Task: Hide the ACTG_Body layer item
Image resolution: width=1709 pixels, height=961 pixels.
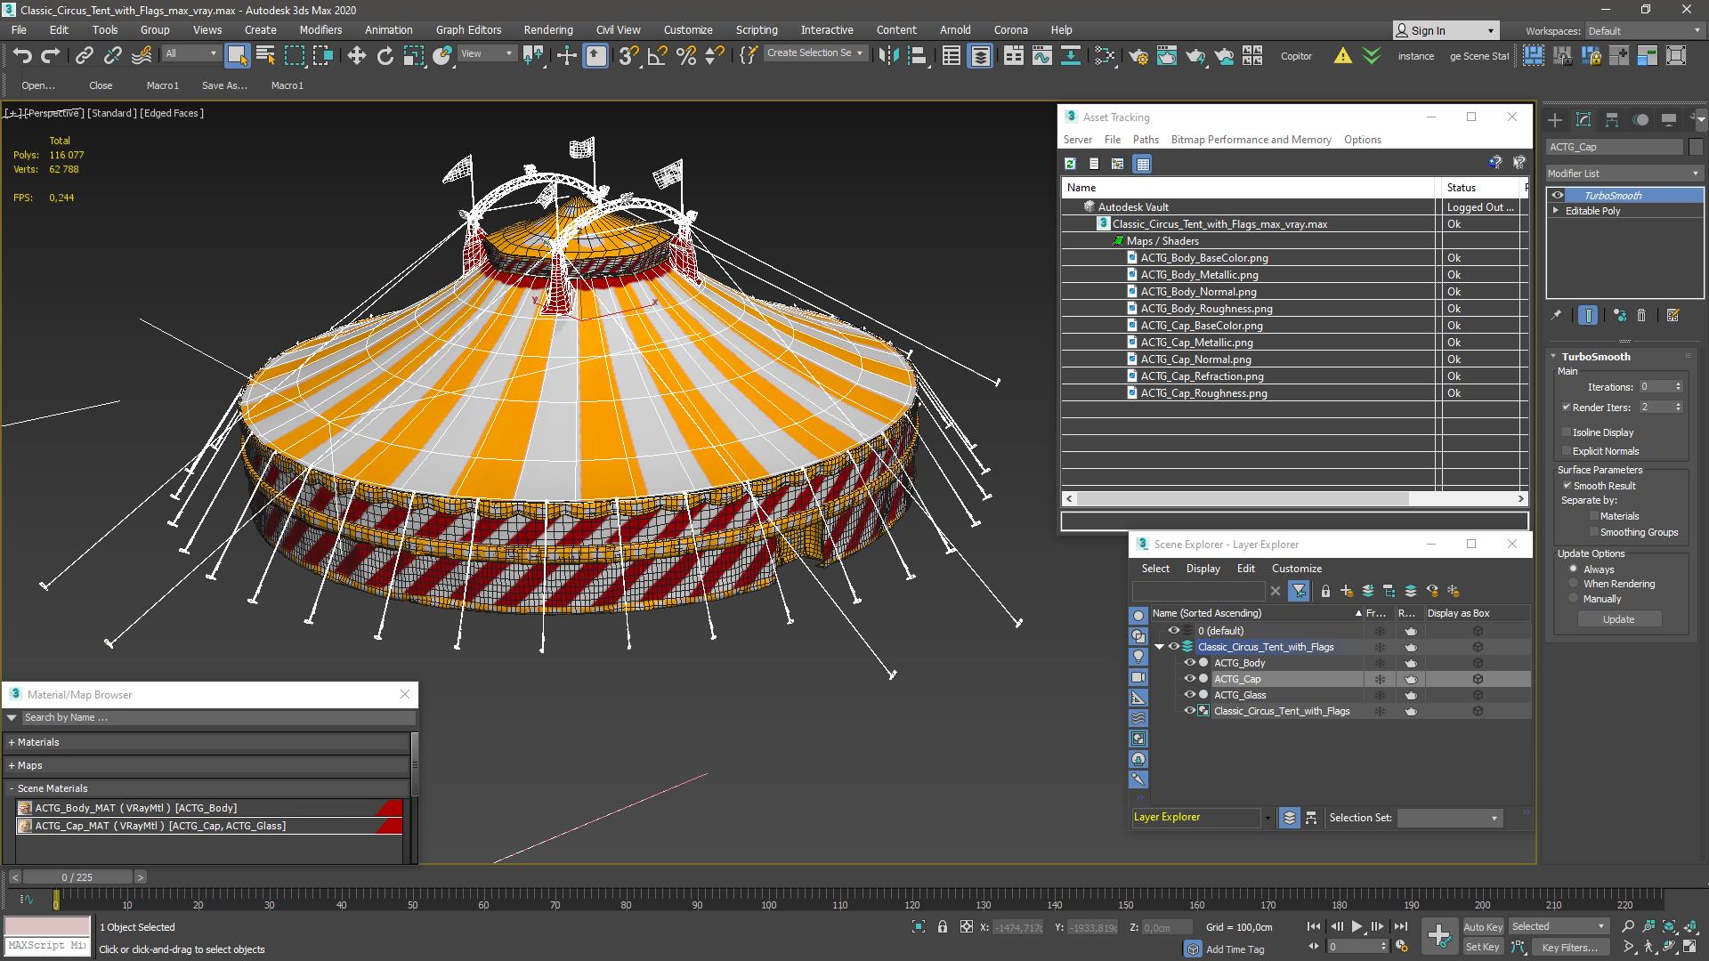Action: pos(1189,663)
